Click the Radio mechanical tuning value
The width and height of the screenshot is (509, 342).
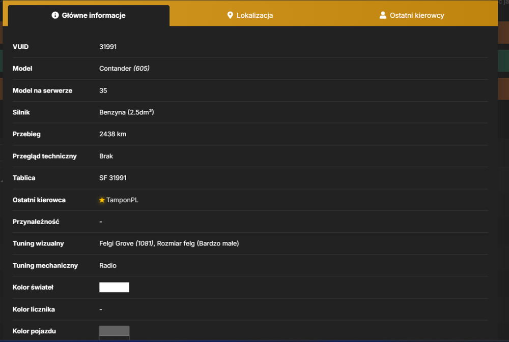click(108, 265)
